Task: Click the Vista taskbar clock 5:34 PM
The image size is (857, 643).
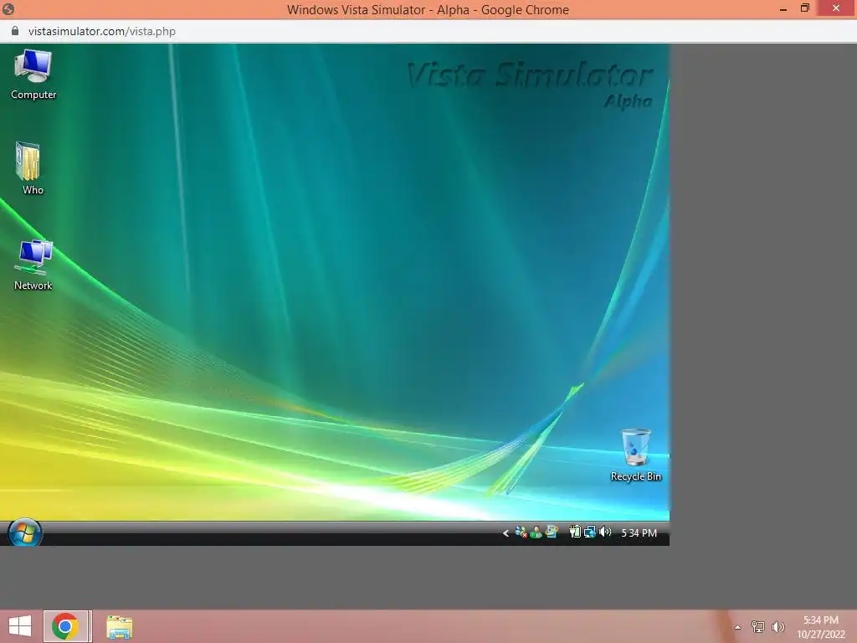Action: tap(639, 532)
